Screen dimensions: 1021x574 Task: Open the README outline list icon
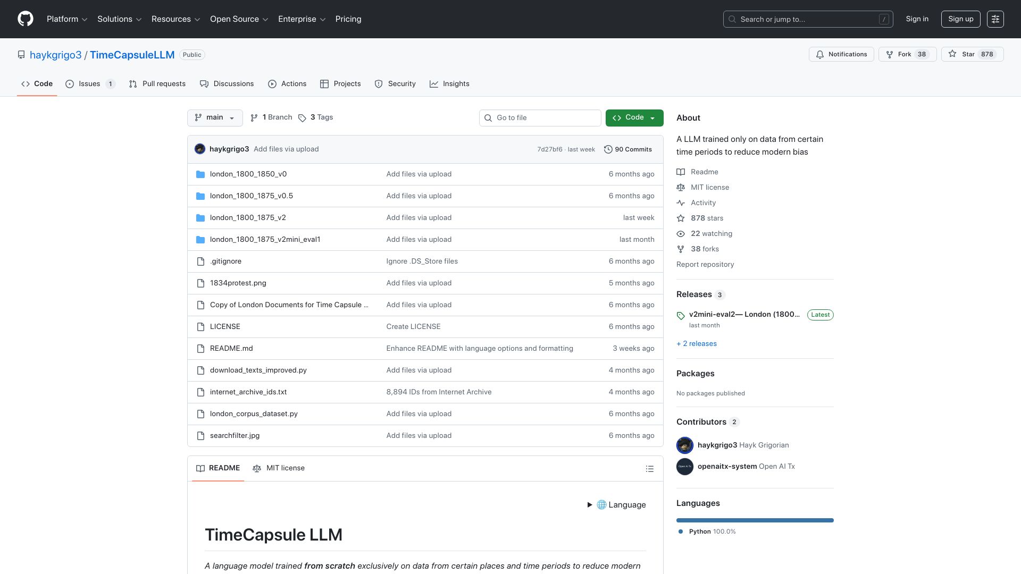click(x=649, y=469)
